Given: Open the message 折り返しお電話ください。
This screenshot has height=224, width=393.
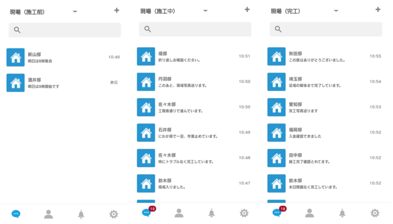Looking at the screenshot, I should point(179,60).
